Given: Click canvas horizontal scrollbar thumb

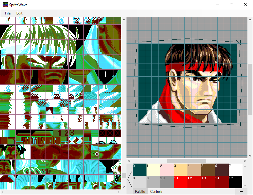Looking at the screenshot, I should (187, 161).
